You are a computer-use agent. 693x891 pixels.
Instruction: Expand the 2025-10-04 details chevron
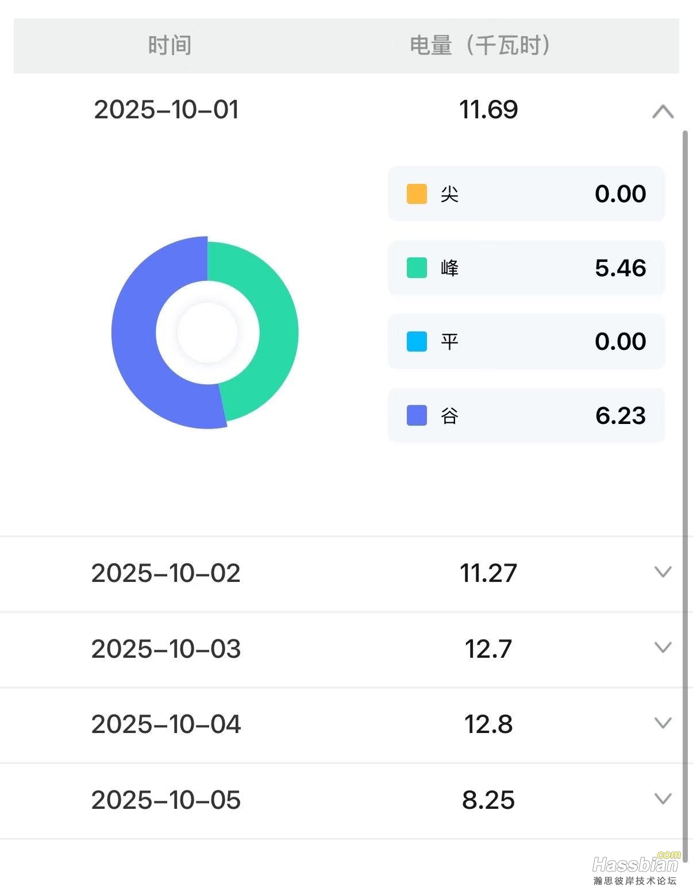click(x=663, y=723)
